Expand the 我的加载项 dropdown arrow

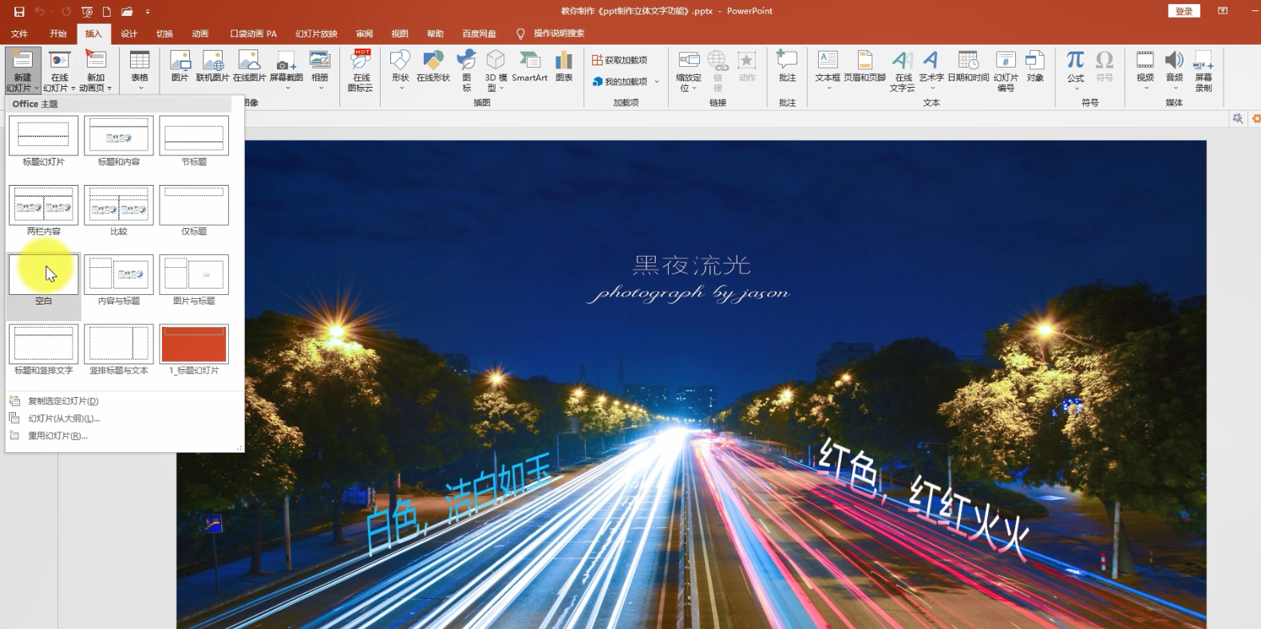coord(657,81)
